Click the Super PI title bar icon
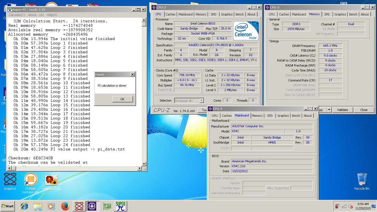377x212 pixels. pos(10,9)
